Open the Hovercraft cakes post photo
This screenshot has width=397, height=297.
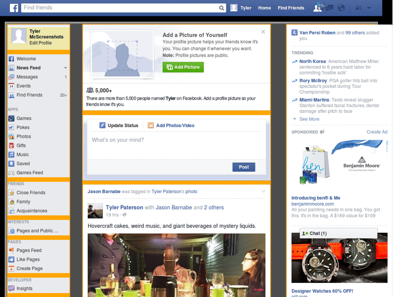(x=176, y=265)
